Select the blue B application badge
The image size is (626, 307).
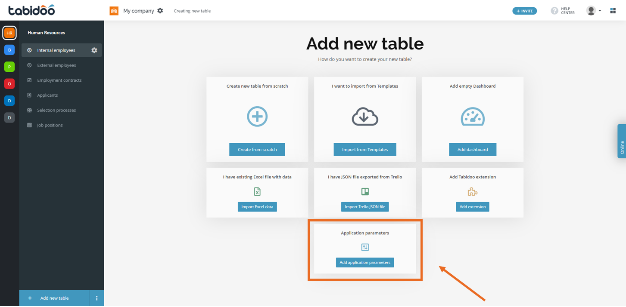tap(9, 50)
